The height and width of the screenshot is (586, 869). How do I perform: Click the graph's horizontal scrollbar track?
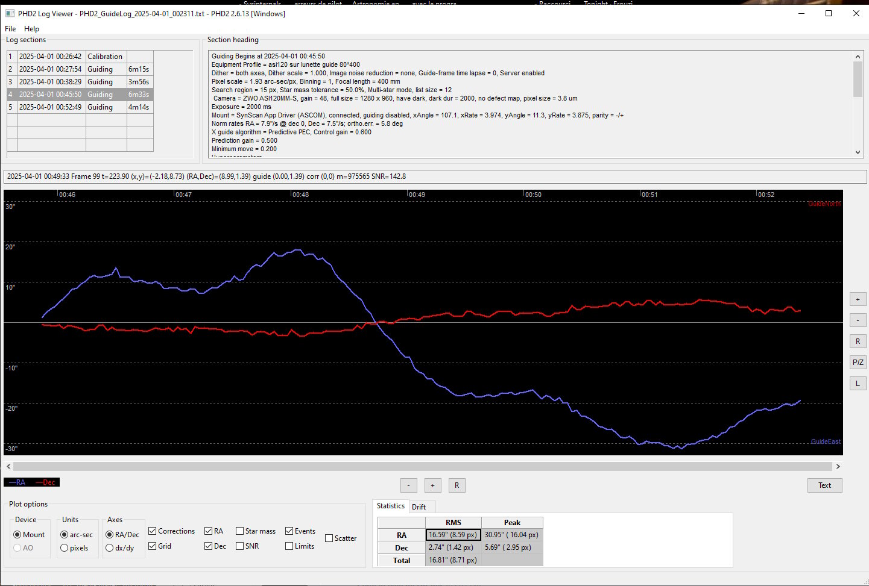(x=423, y=466)
